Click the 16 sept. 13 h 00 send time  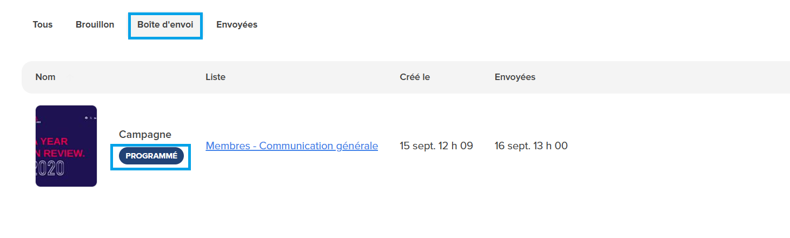[531, 146]
